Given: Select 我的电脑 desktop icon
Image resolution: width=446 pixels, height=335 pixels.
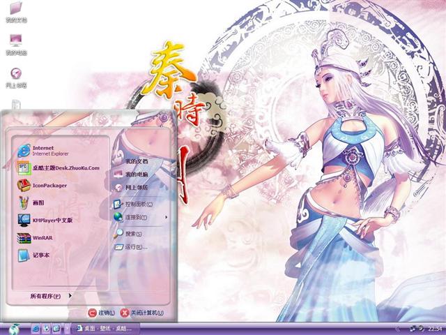Looking at the screenshot, I should point(16,45).
